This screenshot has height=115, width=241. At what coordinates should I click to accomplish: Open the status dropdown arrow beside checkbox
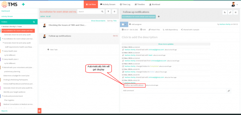(x=125, y=24)
